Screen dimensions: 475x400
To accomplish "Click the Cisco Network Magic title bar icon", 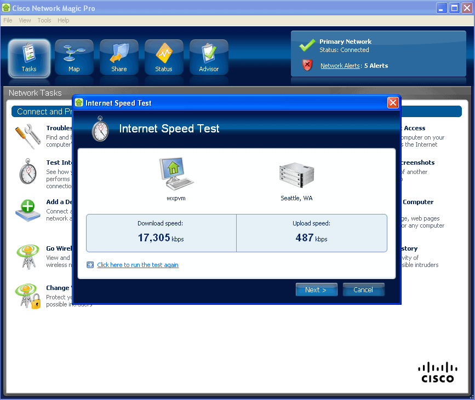I will click(x=6, y=8).
